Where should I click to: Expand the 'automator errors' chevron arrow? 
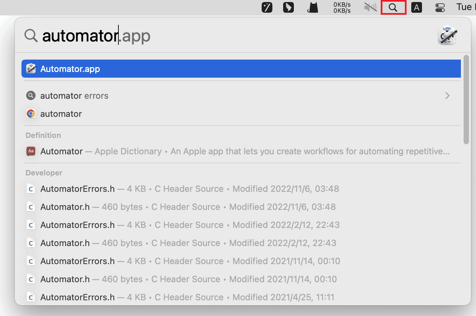[447, 96]
